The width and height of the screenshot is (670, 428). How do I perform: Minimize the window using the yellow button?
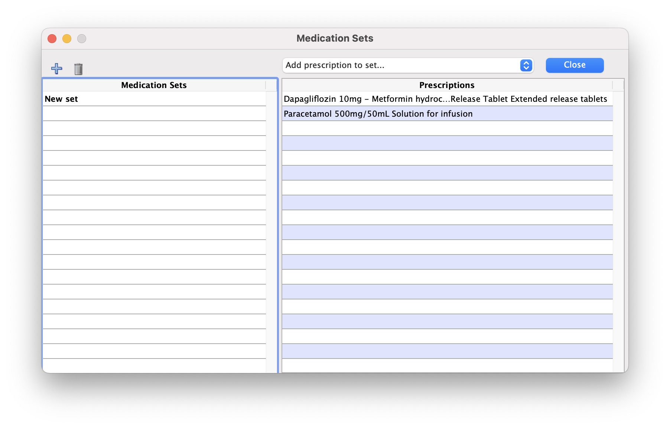[67, 39]
